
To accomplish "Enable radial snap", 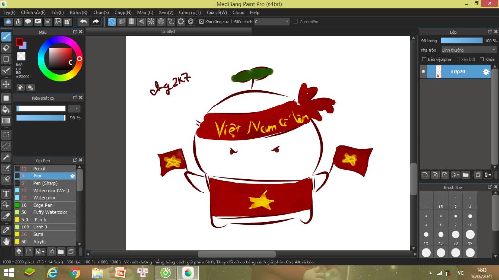I will click(x=151, y=21).
